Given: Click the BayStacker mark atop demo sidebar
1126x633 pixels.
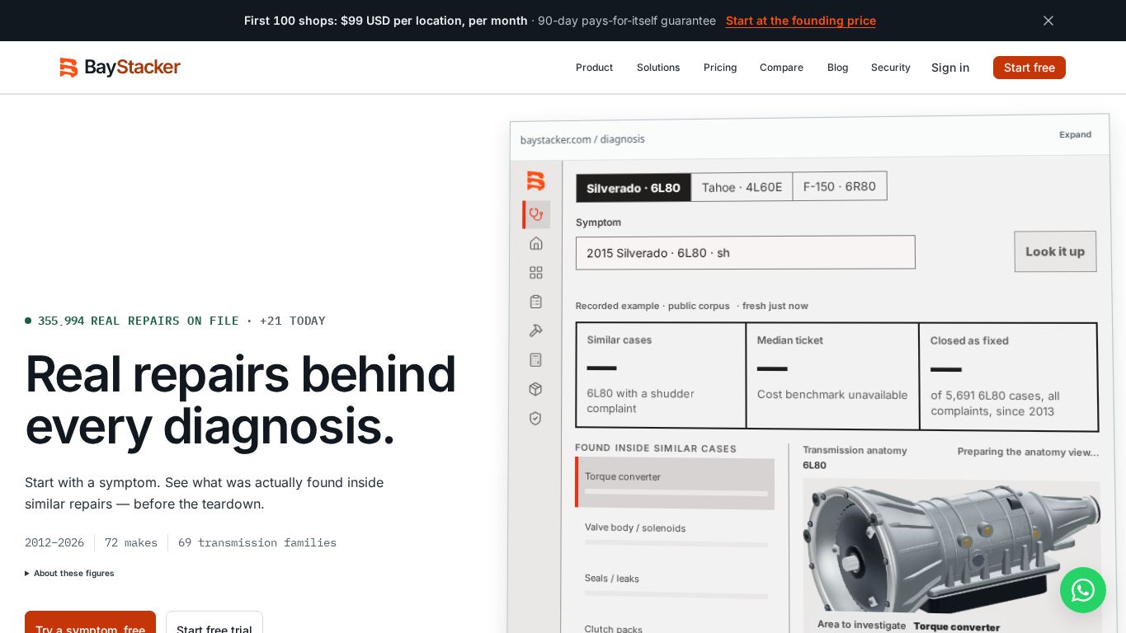Looking at the screenshot, I should (536, 181).
